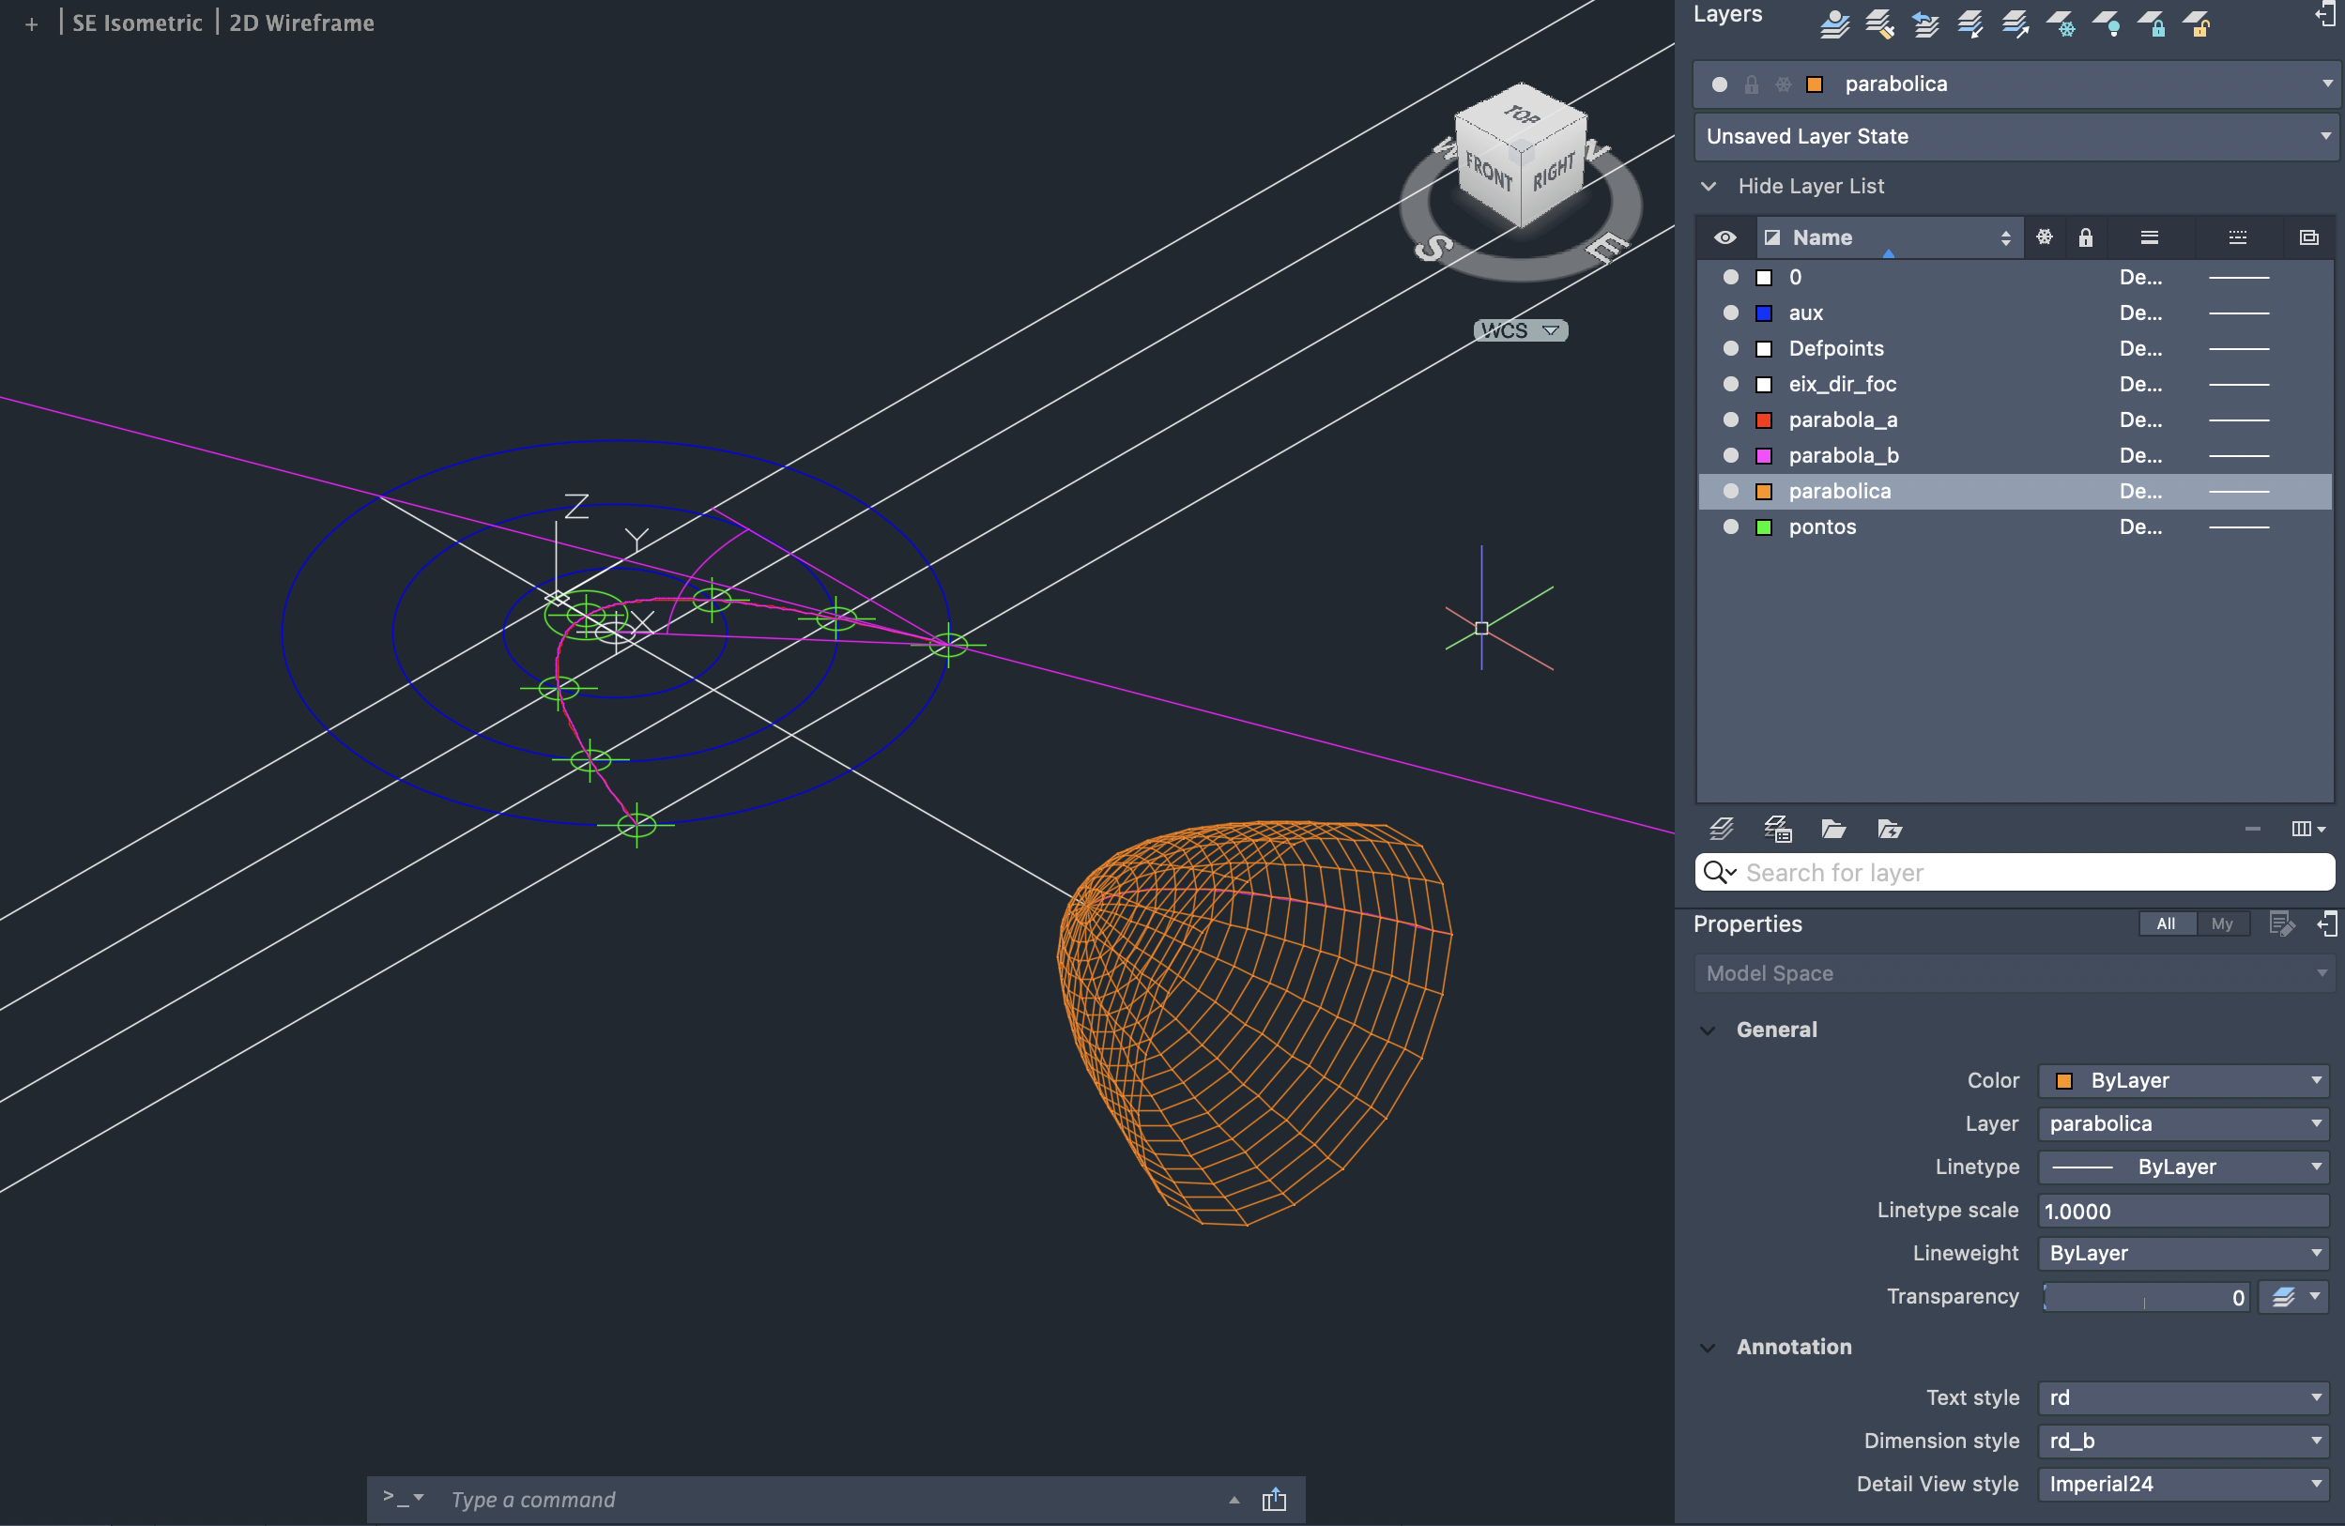Viewport: 2345px width, 1526px height.
Task: Toggle visibility of parabola_a layer
Action: coord(1730,420)
